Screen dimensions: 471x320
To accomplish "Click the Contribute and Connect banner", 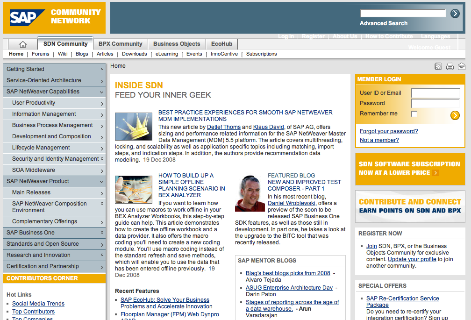I will tap(410, 206).
